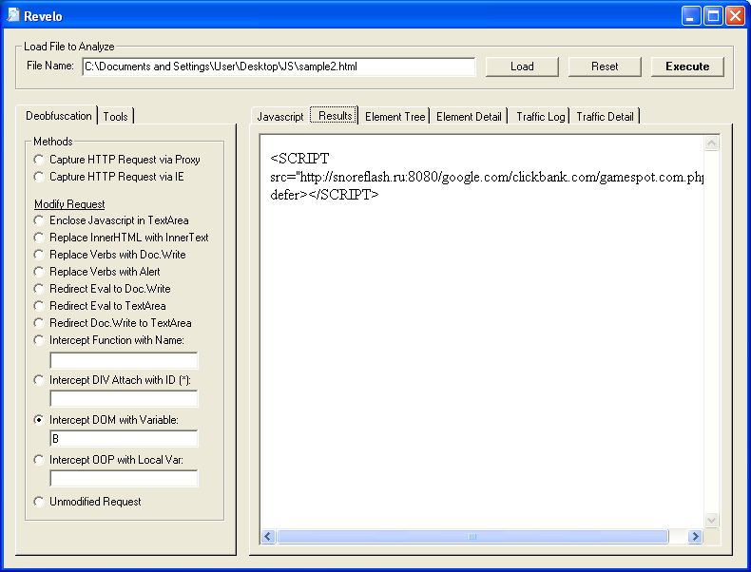This screenshot has width=751, height=572.
Task: Click the Intercept DOM variable text field
Action: (124, 439)
